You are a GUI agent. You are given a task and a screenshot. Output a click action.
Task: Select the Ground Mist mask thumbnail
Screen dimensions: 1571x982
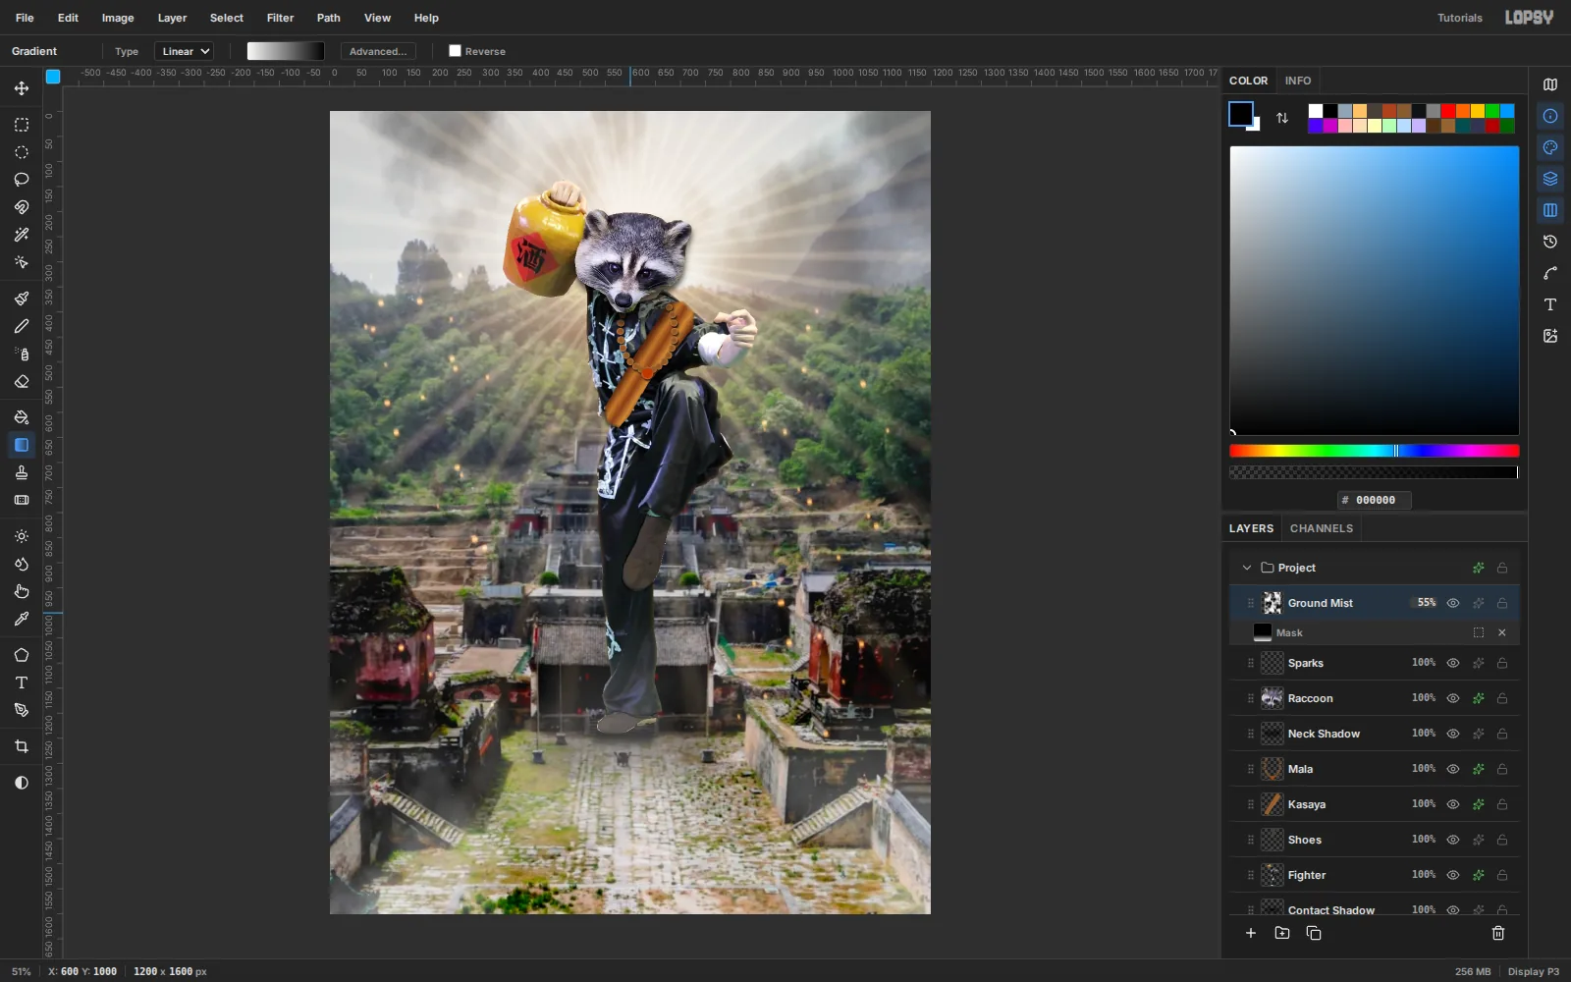point(1263,632)
